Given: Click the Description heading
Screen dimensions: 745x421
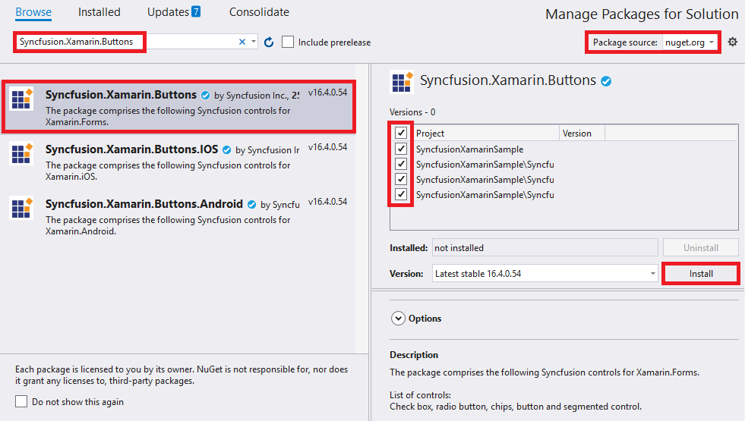Looking at the screenshot, I should pyautogui.click(x=414, y=354).
